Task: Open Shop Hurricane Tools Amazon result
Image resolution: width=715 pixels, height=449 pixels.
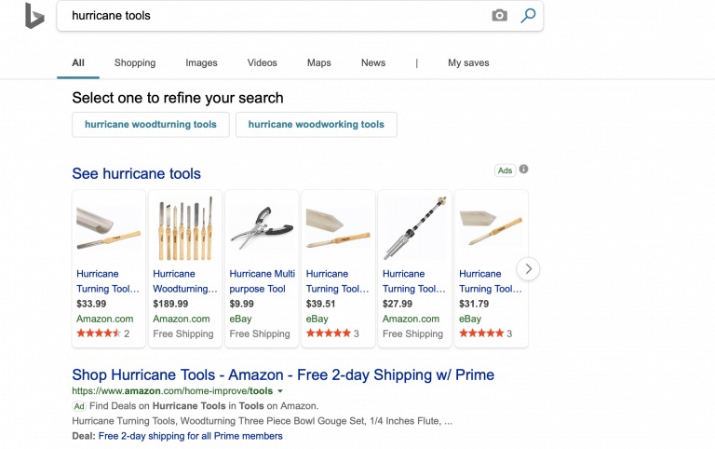Action: tap(283, 375)
